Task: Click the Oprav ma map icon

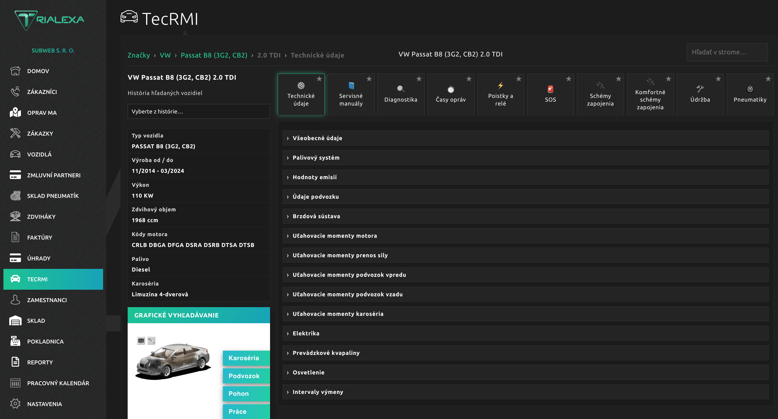Action: tap(15, 113)
